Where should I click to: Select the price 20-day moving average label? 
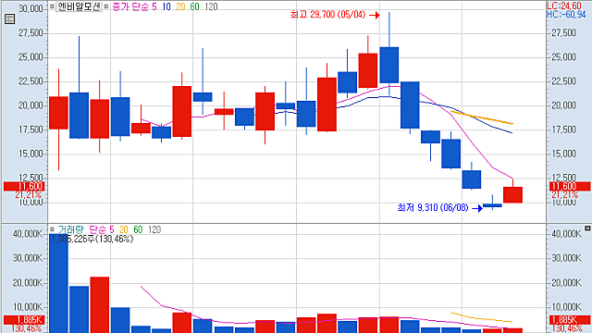tap(180, 6)
